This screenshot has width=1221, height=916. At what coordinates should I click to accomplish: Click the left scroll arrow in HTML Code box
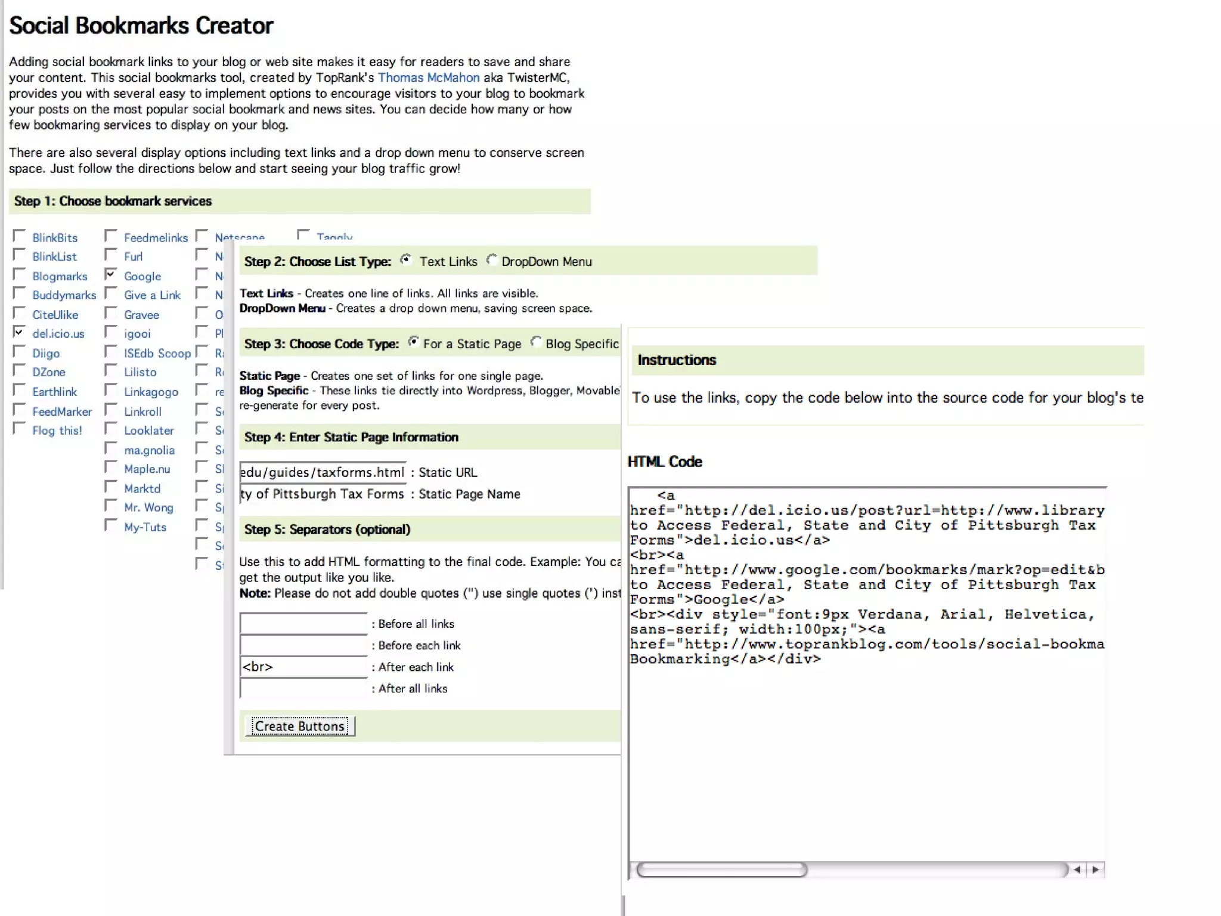coord(1077,869)
